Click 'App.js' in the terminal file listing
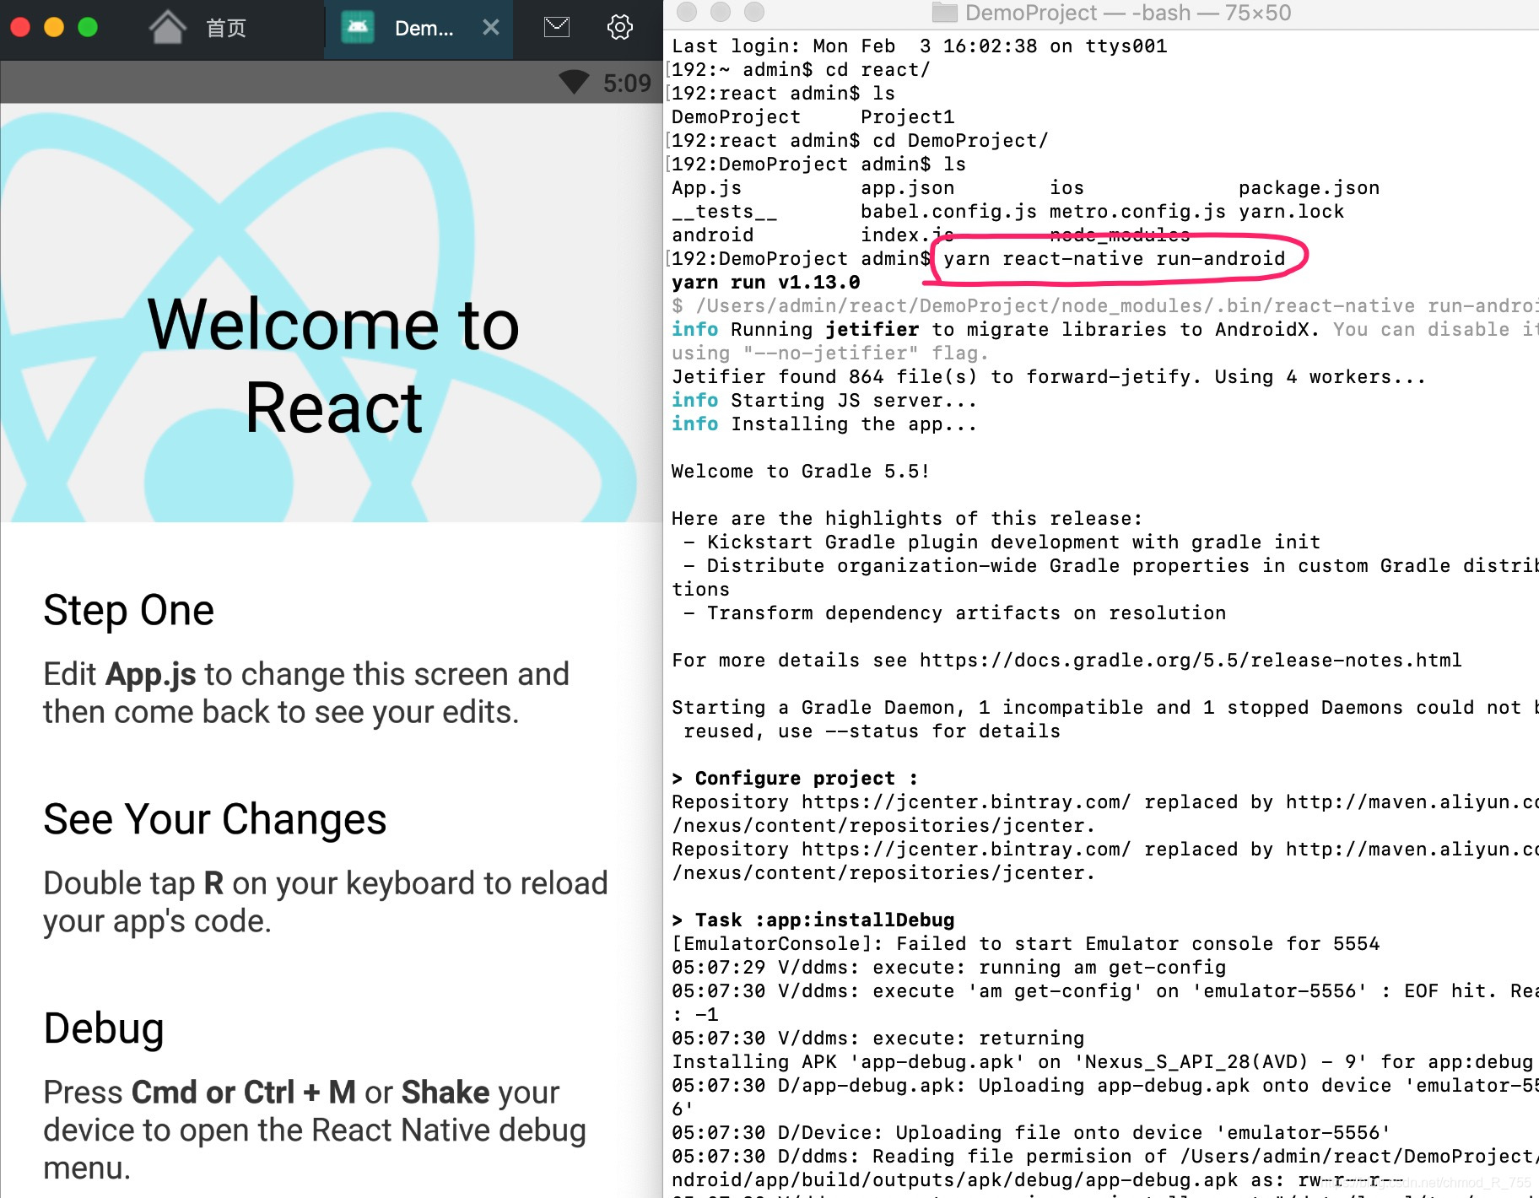Image resolution: width=1539 pixels, height=1198 pixels. (x=707, y=188)
